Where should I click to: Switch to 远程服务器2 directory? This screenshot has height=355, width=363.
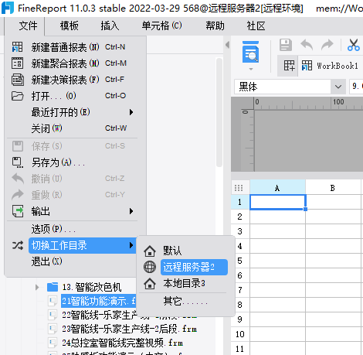point(194,267)
